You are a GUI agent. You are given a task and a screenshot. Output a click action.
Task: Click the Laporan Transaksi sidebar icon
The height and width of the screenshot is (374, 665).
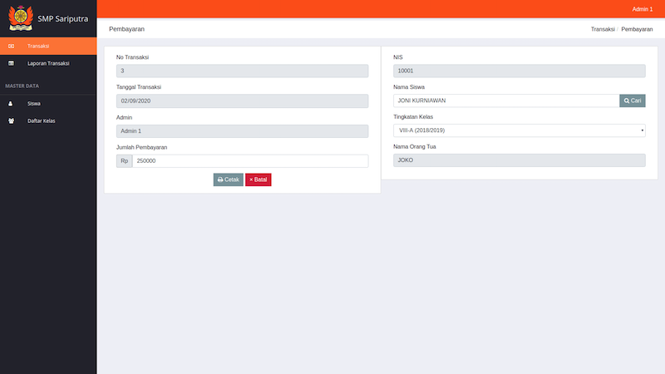tap(11, 63)
